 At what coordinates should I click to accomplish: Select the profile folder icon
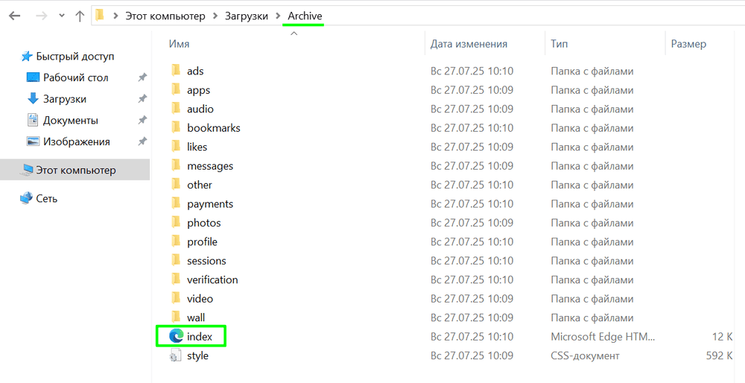click(x=176, y=241)
